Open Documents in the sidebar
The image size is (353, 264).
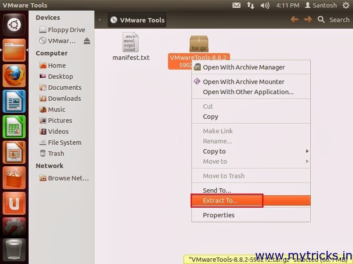60,87
